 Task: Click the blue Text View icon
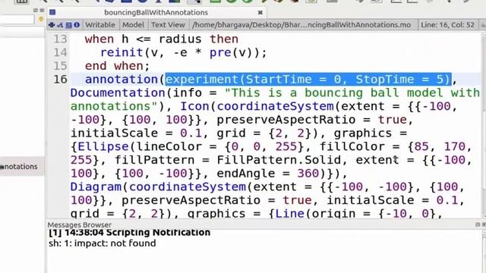tap(68, 25)
